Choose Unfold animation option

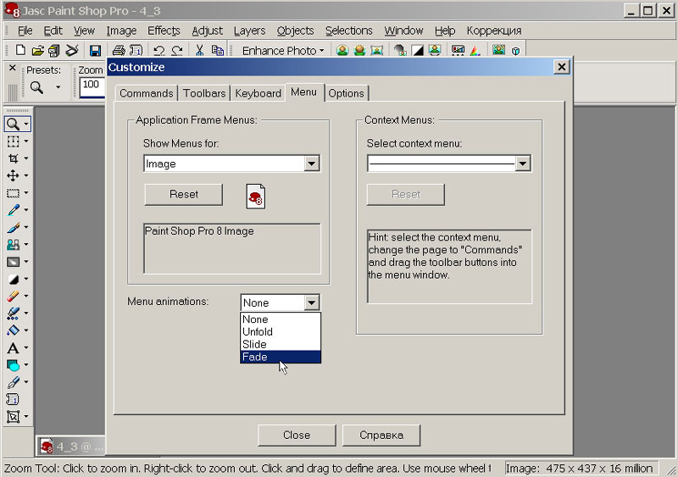coord(280,332)
